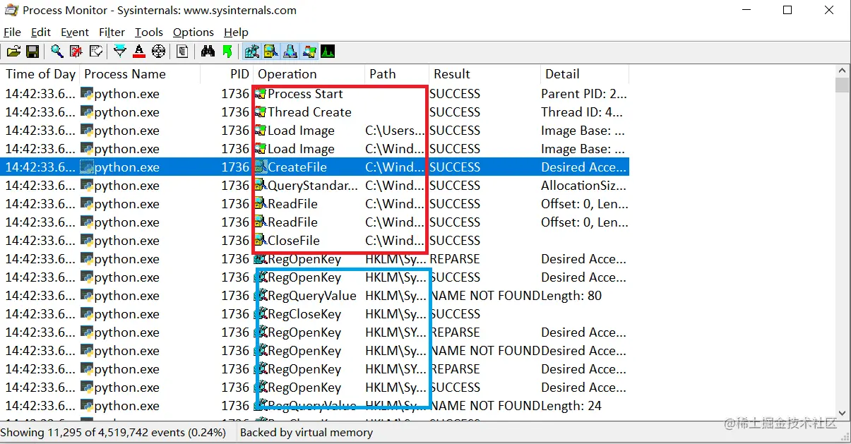Open the Filter menu
The height and width of the screenshot is (444, 851).
(x=112, y=32)
